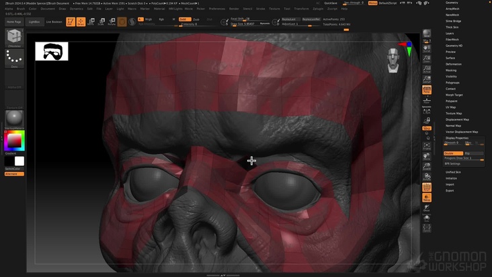The height and width of the screenshot is (277, 492).
Task: Open the Stroke menu
Action: (260, 9)
